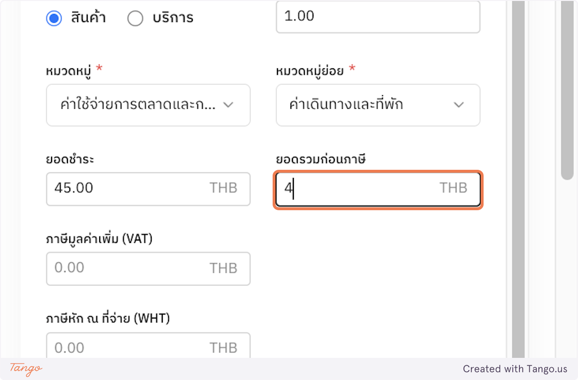Click the ภาษีมูลค่าเพิ่ม (VAT) label

[98, 238]
